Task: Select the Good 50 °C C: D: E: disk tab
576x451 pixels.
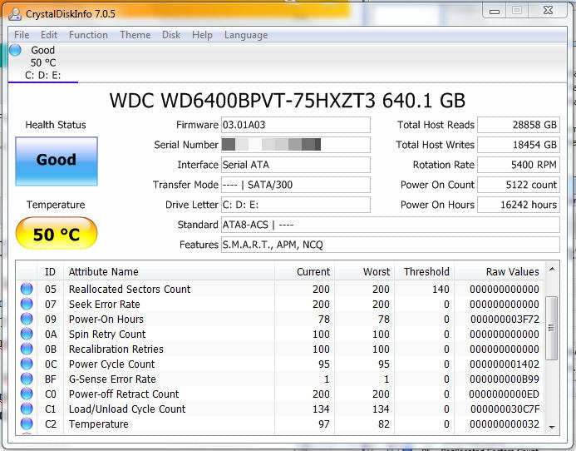Action: (x=43, y=62)
